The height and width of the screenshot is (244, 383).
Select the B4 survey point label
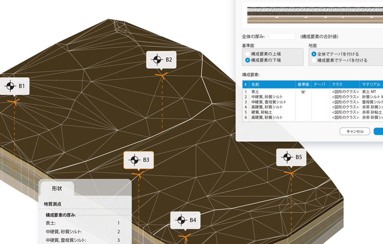pyautogui.click(x=185, y=220)
